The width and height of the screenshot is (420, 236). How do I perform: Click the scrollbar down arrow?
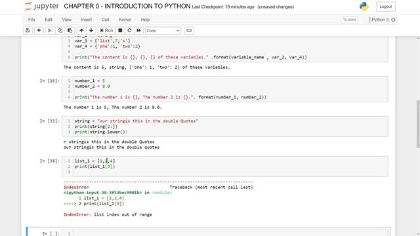click(418, 234)
